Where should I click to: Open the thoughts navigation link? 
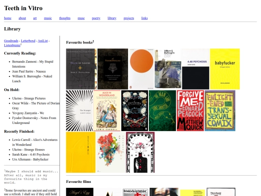[x=65, y=18]
